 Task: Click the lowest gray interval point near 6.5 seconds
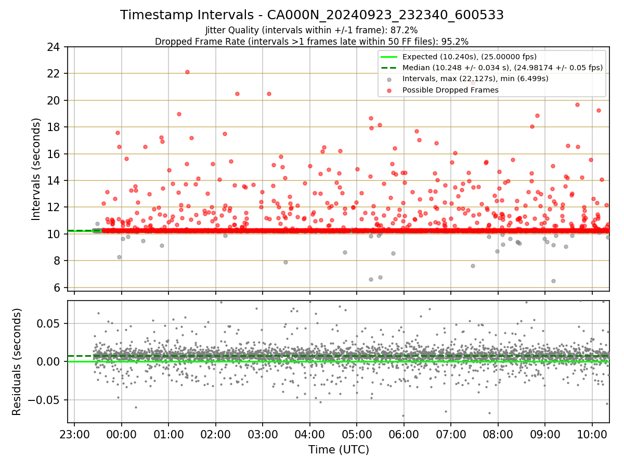553,281
